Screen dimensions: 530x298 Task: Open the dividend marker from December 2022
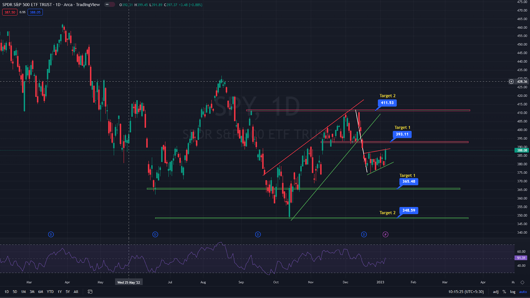coord(364,234)
